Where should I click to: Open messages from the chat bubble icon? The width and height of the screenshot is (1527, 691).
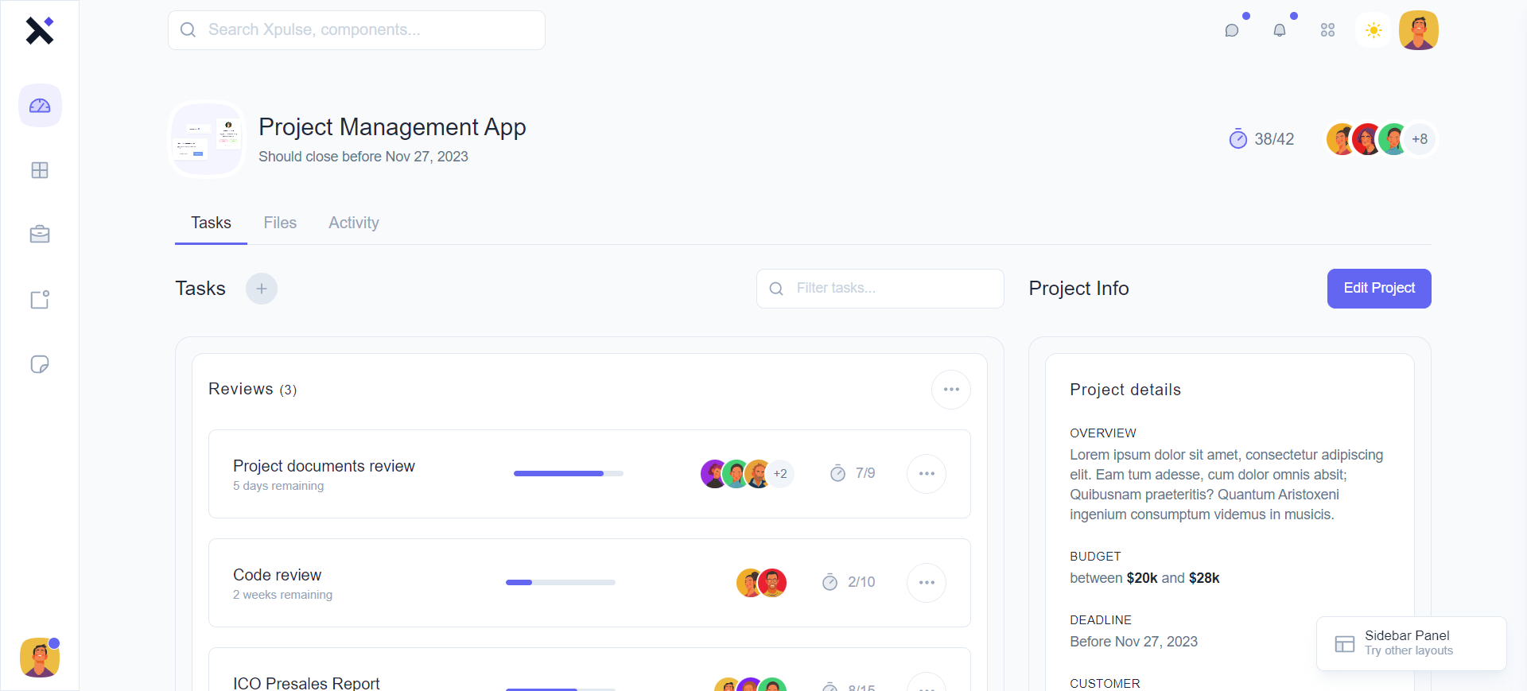[1233, 30]
